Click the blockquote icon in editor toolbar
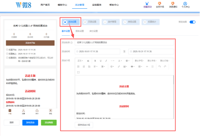 (88, 61)
